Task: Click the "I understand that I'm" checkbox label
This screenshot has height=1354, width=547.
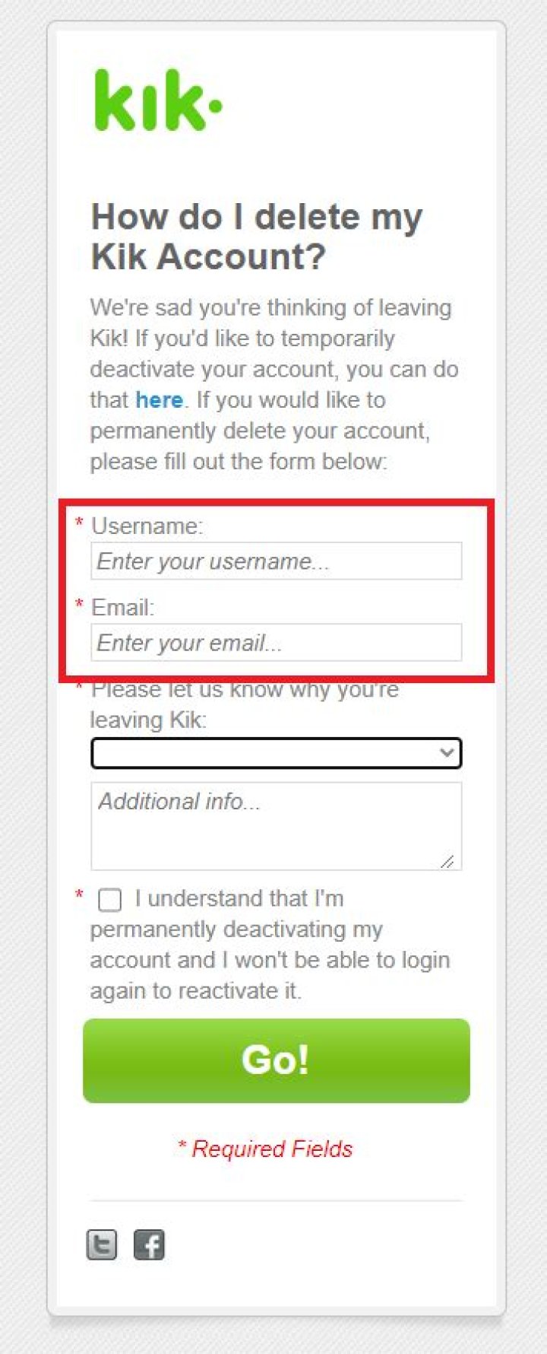Action: [239, 898]
